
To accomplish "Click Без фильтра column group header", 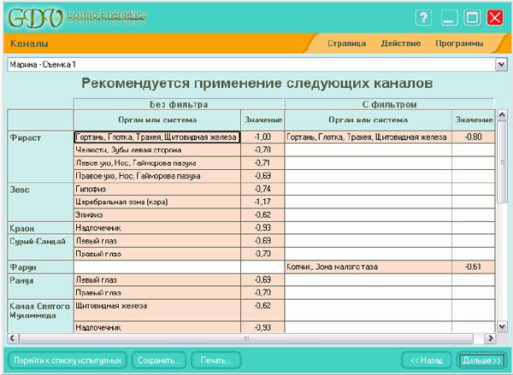I will tap(179, 104).
